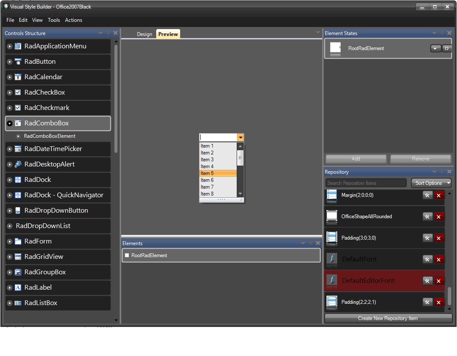457x356 pixels.
Task: Open the Edit menu
Action: pyautogui.click(x=23, y=20)
